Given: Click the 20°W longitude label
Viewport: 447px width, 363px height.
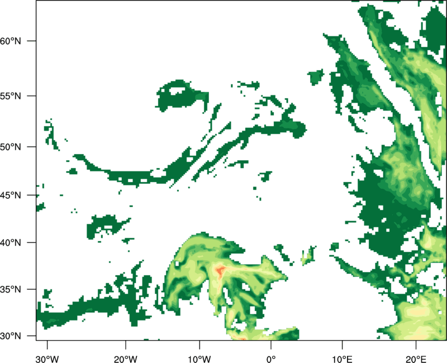Looking at the screenshot, I should point(126,359).
